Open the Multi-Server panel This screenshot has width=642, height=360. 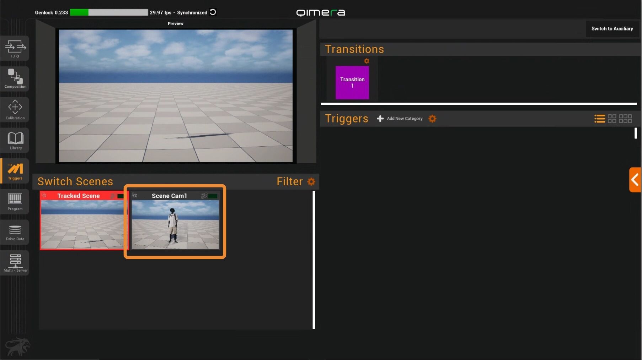coord(15,263)
